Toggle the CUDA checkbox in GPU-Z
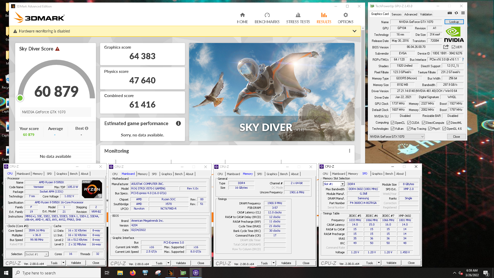This screenshot has width=494, height=278. [409, 123]
